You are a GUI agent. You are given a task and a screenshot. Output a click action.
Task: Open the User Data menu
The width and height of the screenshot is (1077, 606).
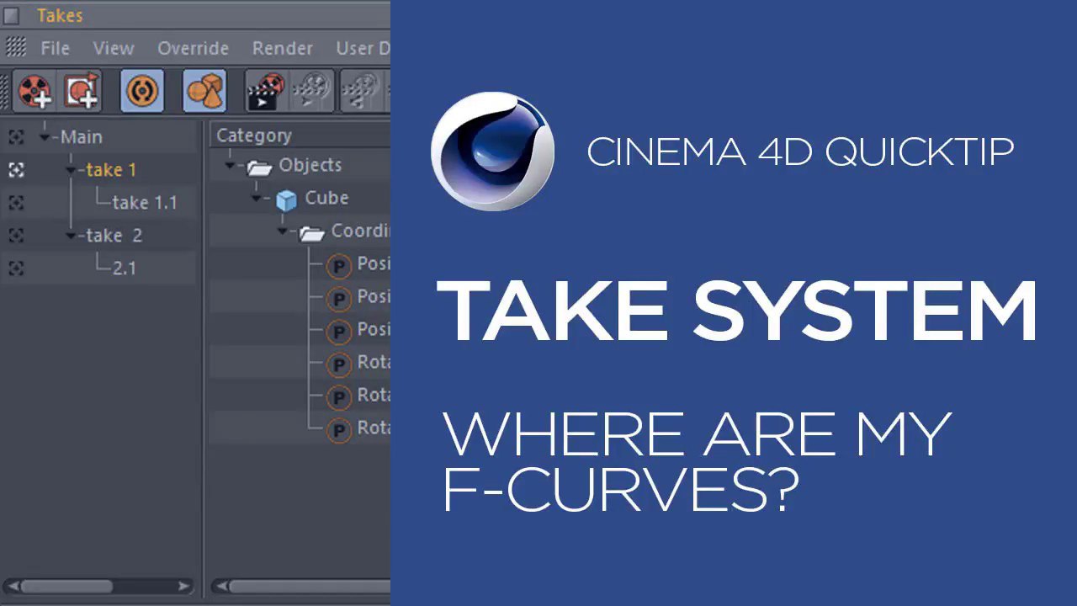(363, 48)
